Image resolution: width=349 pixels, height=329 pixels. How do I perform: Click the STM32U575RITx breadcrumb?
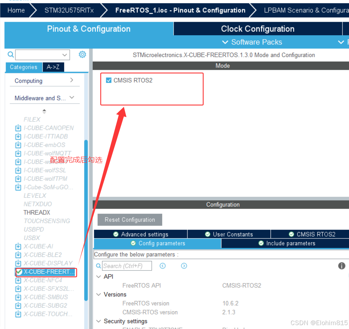tap(69, 10)
